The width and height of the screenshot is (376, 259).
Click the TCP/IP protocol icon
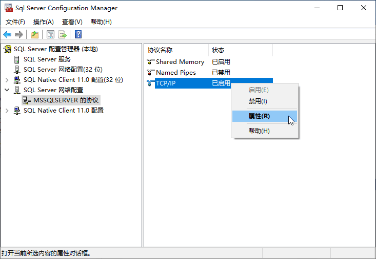pos(150,83)
